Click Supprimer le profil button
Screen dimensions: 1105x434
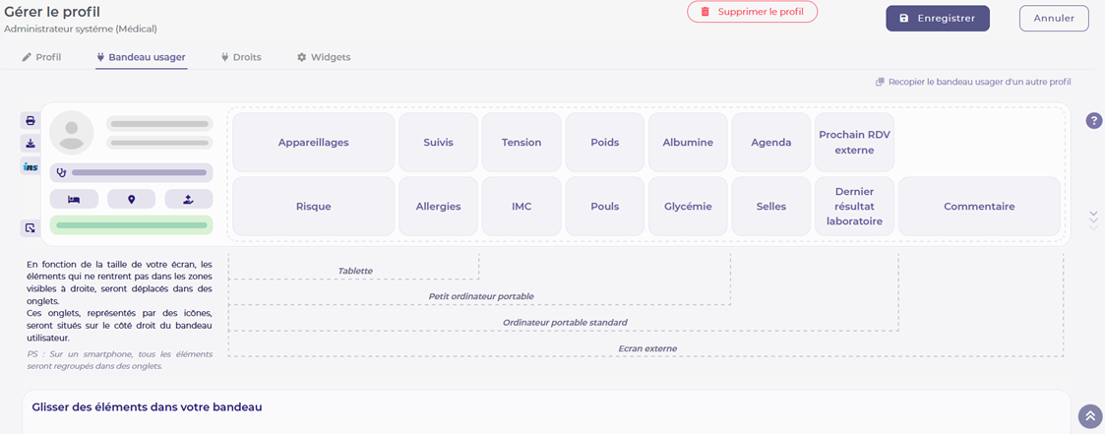pyautogui.click(x=752, y=12)
